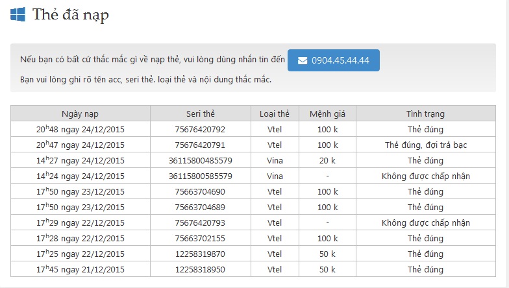The image size is (509, 288).
Task: Click the Windows logo icon beside the title
Action: tap(18, 14)
